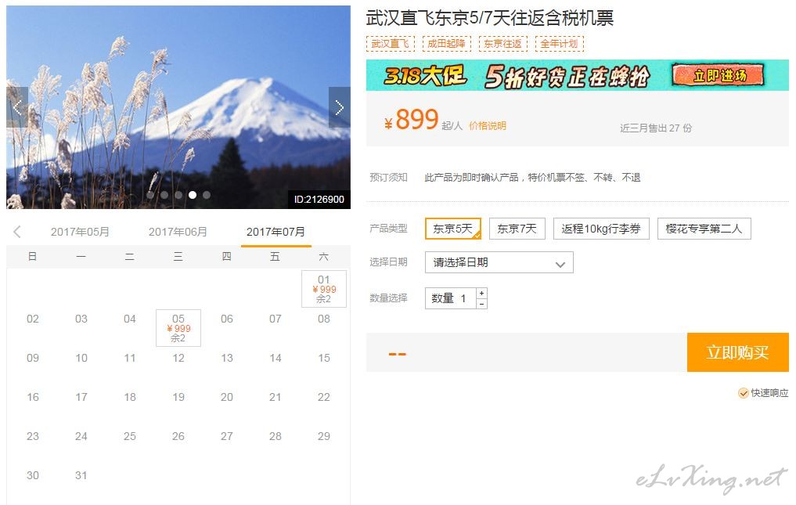Click calendar date 03

[x=81, y=319]
